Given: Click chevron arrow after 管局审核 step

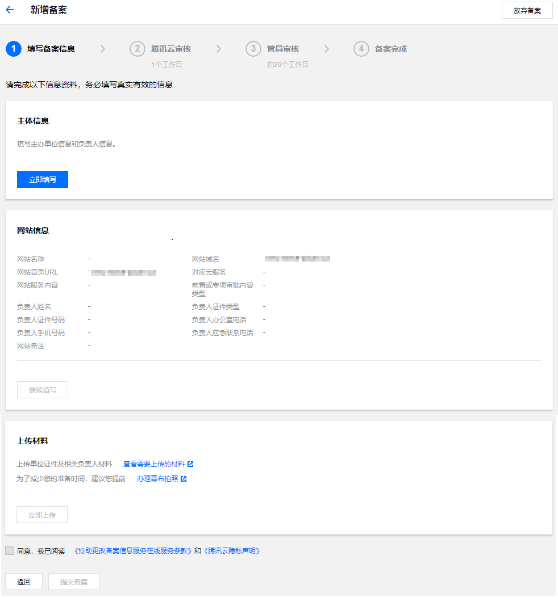Looking at the screenshot, I should pos(327,49).
